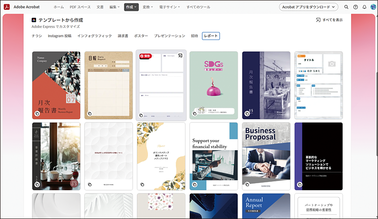
Task: Switch to the ポスター category tab
Action: click(x=141, y=36)
